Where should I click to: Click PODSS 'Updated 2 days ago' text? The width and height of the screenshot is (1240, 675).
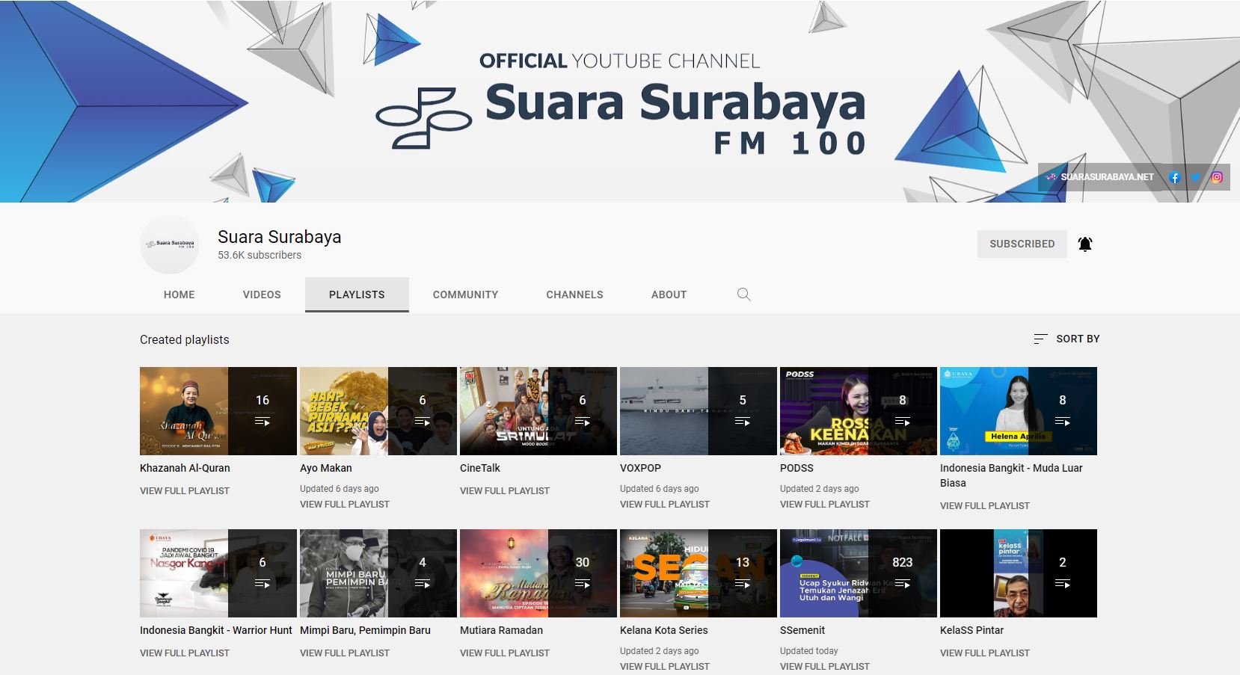coord(819,489)
